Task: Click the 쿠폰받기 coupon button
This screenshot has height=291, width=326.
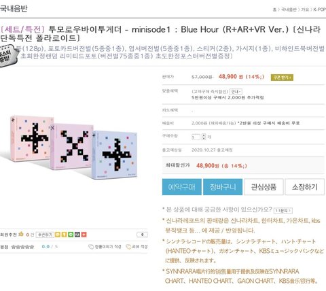Action: (282, 78)
